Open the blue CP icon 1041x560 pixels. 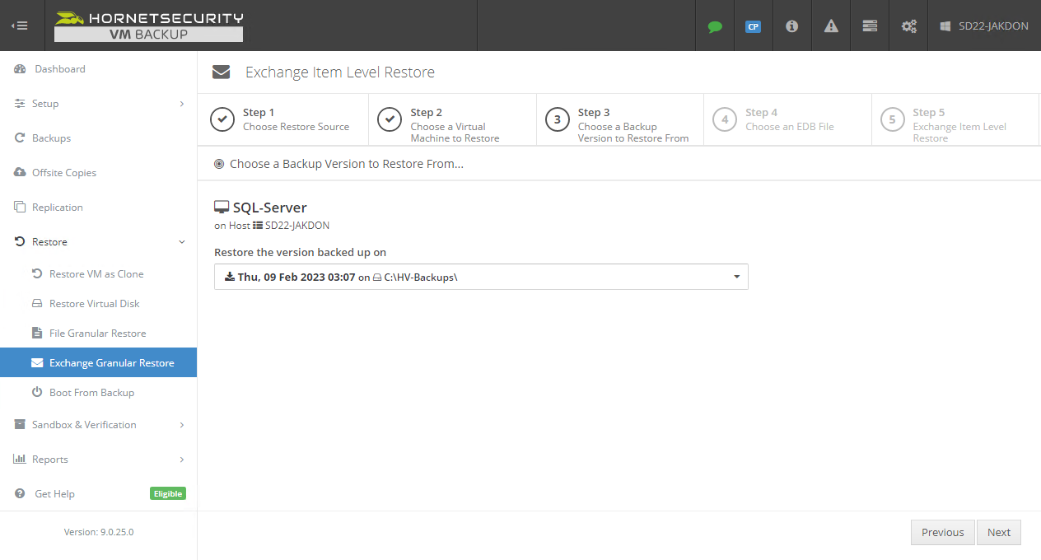click(x=753, y=26)
